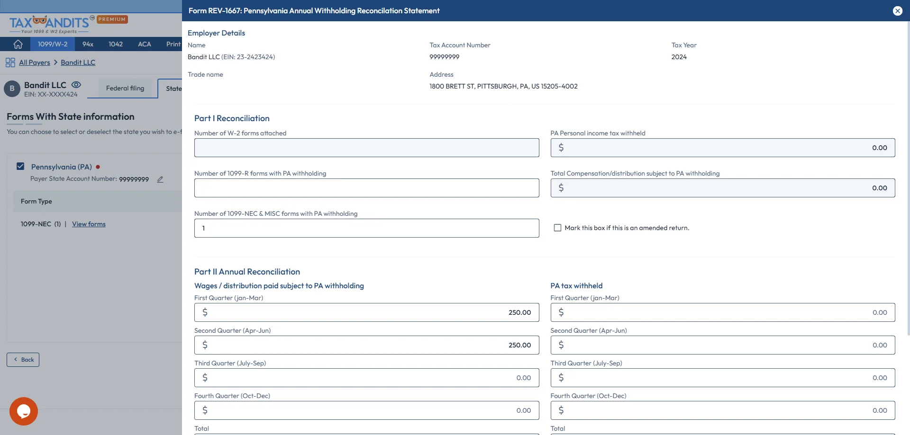Edit First Quarter wages amount field
The height and width of the screenshot is (435, 910).
pos(366,312)
